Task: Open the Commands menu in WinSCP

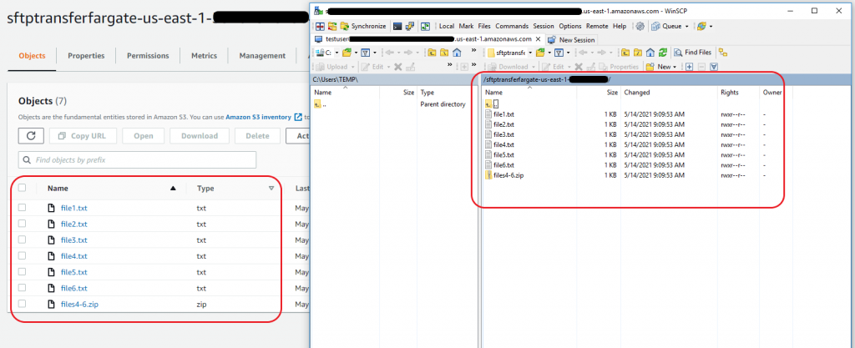Action: [512, 26]
